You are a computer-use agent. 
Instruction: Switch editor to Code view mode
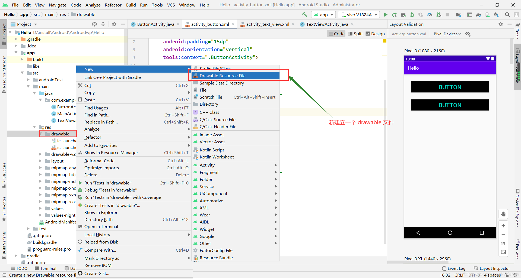tap(336, 34)
